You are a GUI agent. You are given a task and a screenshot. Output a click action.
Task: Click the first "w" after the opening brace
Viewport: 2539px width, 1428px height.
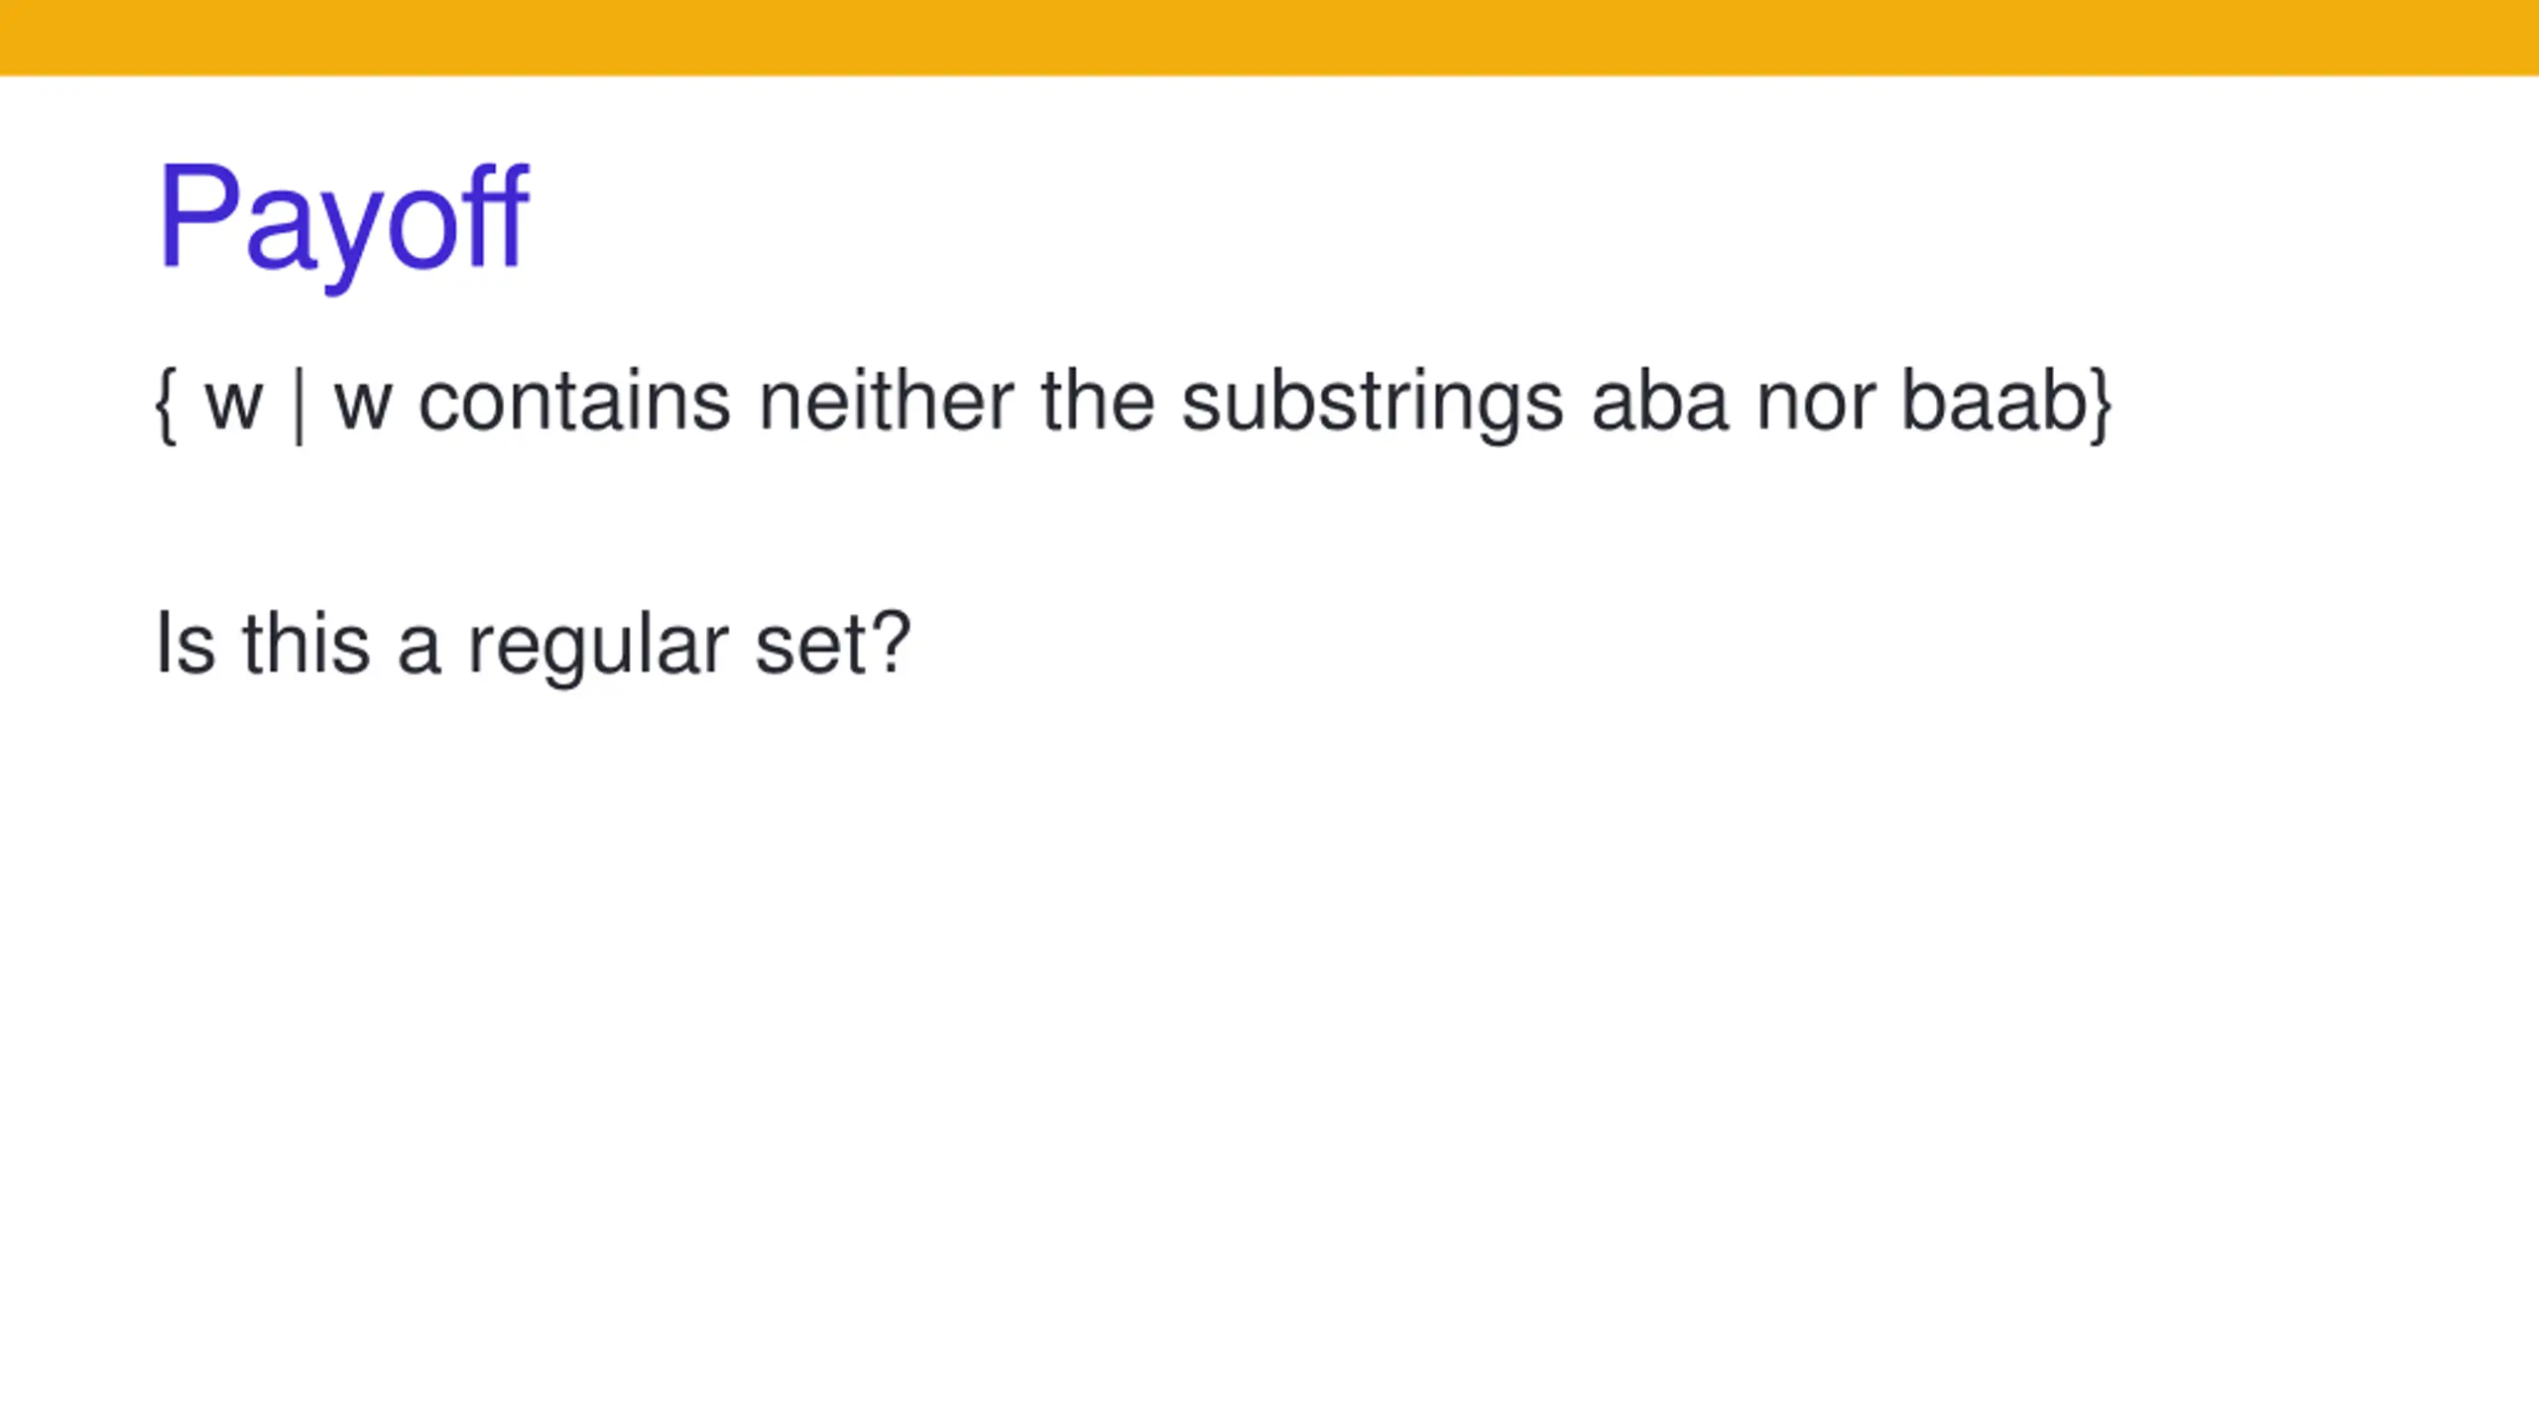(234, 408)
